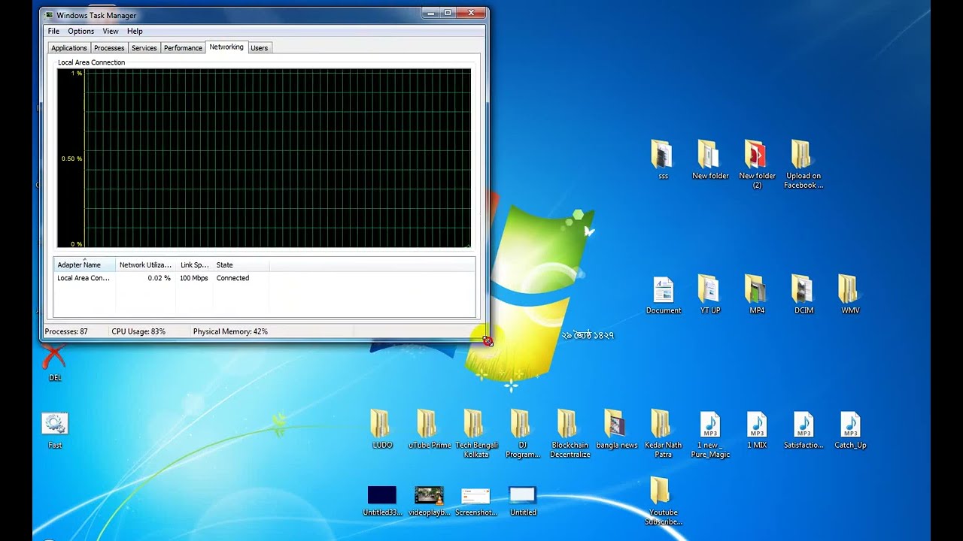Select the uTube Prime folder

430,429
